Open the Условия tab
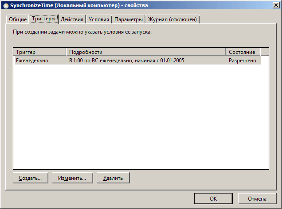 pos(99,19)
